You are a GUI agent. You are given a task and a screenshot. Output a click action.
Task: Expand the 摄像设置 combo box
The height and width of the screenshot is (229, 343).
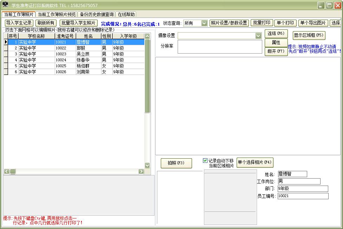click(258, 36)
